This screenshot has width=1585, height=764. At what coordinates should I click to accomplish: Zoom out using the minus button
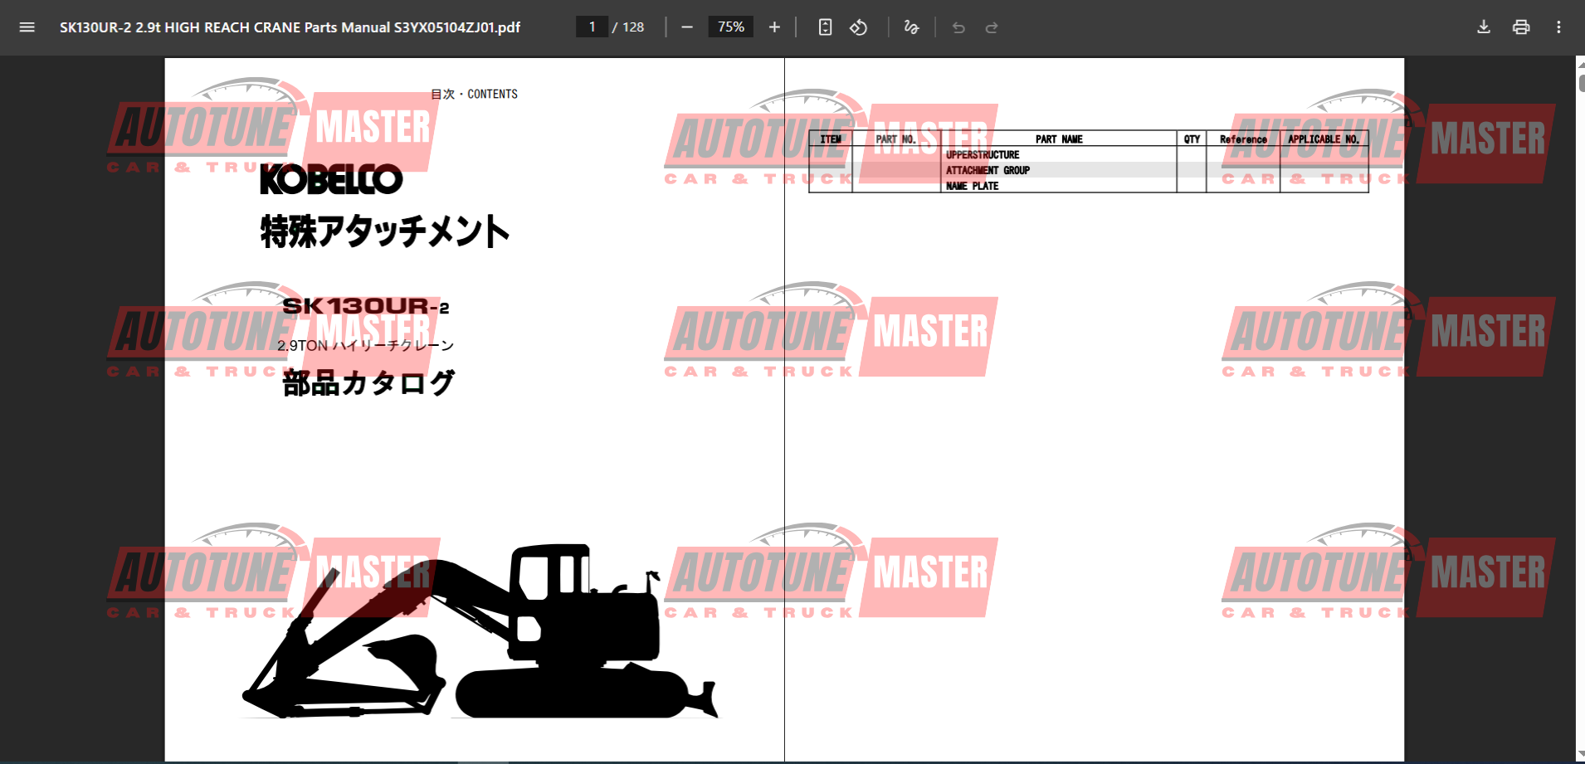[x=687, y=27]
